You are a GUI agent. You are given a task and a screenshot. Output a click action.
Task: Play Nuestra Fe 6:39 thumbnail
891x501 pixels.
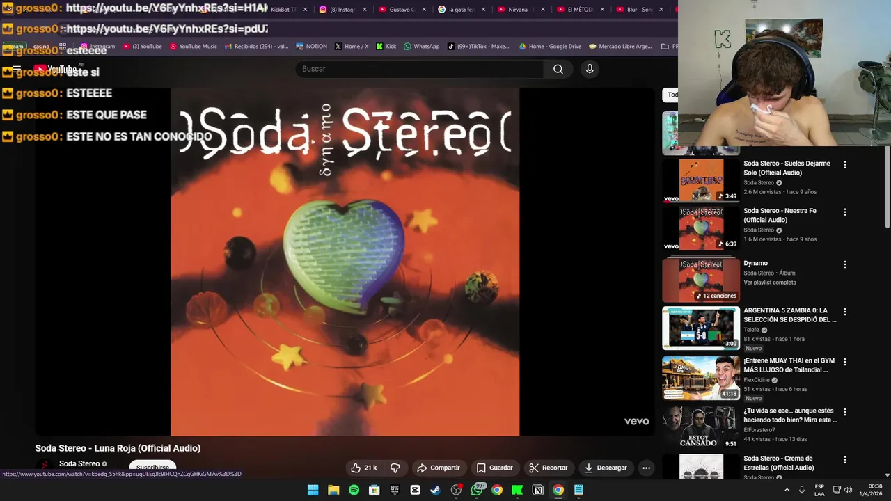[700, 228]
